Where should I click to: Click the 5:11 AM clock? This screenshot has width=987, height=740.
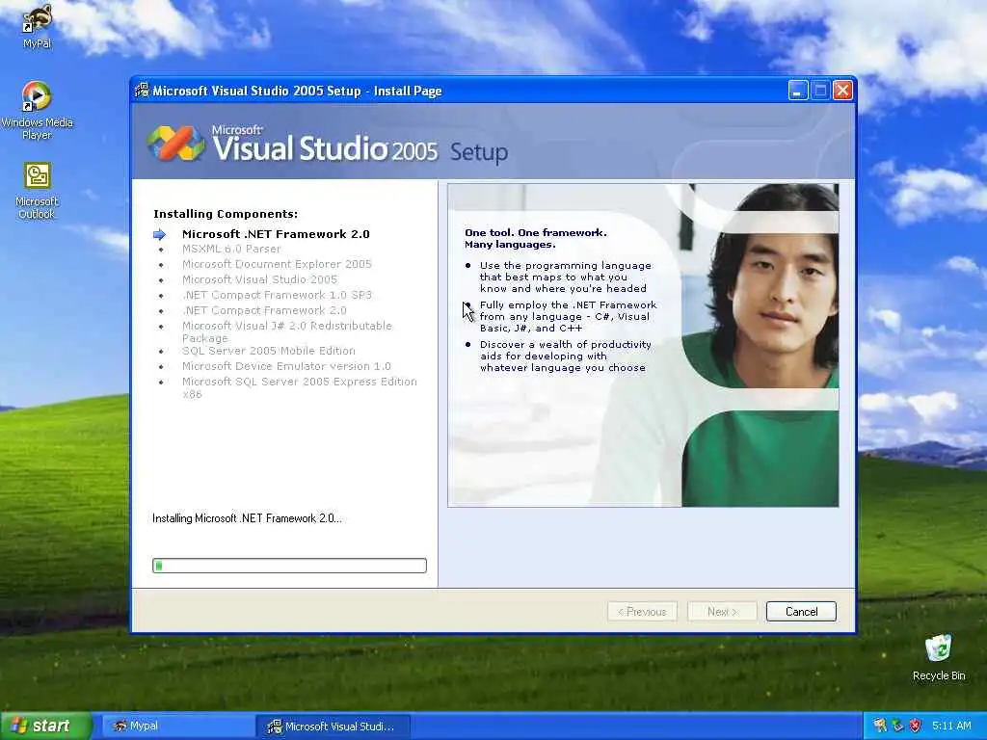(951, 726)
